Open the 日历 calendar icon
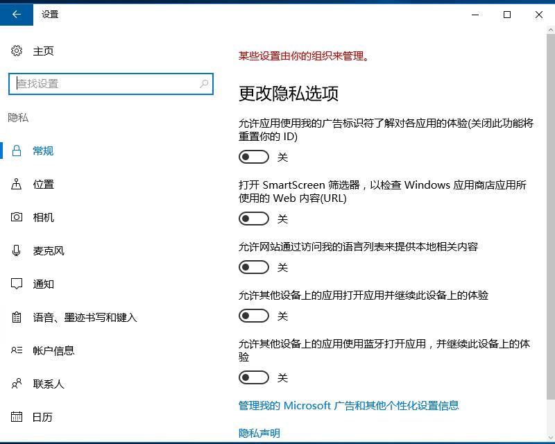555x444 pixels. click(x=16, y=417)
